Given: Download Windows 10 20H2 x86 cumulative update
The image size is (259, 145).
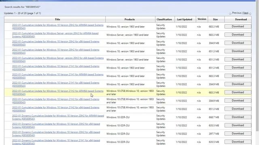Looking at the screenshot, I should tap(238, 43).
